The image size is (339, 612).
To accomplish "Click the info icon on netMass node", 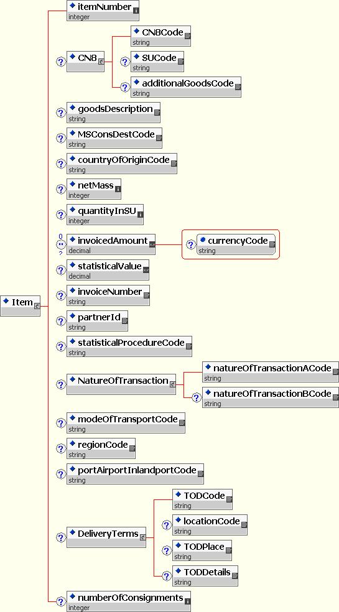I will point(118,189).
